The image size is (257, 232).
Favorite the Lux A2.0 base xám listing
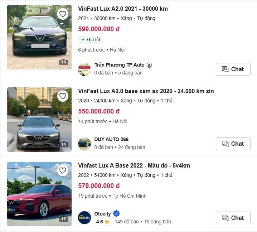point(63,96)
